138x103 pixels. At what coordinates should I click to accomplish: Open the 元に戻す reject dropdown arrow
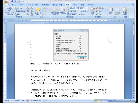point(106,8)
